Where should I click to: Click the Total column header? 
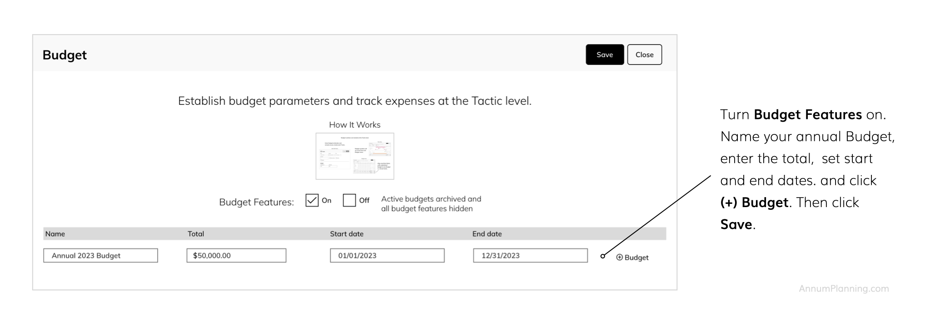(196, 234)
